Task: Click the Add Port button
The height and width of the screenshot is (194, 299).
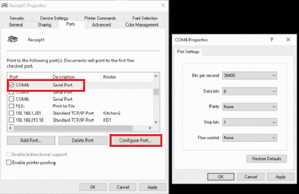Action: (31, 141)
